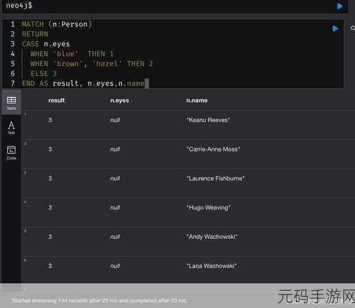Switch to Table result view
Viewport: 355px width, 308px height.
coord(11,103)
